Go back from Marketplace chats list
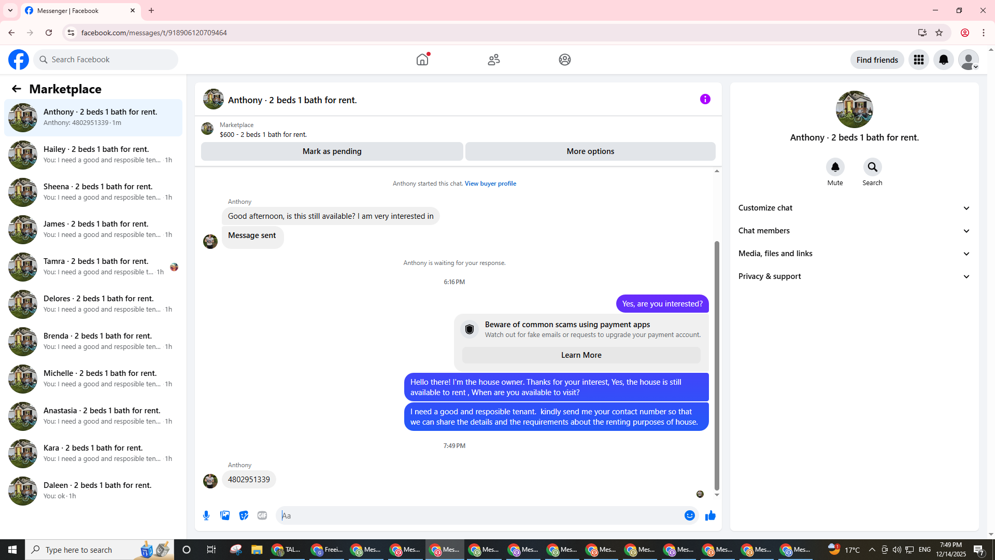The height and width of the screenshot is (560, 995). [x=16, y=89]
